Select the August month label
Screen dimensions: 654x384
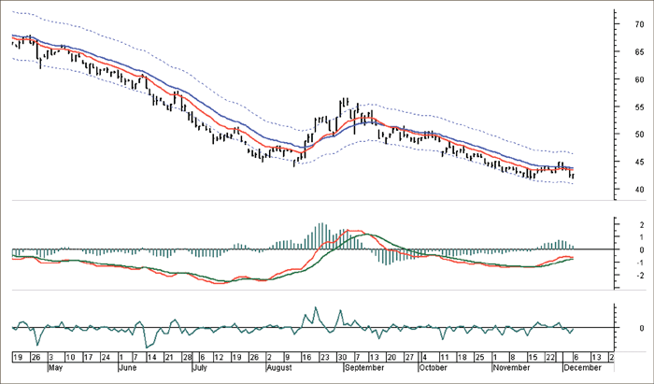[279, 367]
